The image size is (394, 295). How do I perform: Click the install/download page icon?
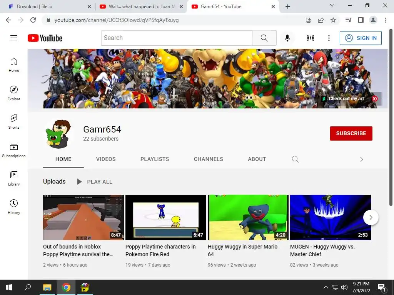(x=308, y=20)
